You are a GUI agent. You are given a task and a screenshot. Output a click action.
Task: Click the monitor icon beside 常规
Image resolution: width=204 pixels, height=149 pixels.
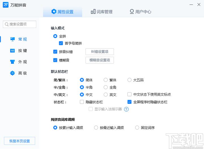point(12,39)
